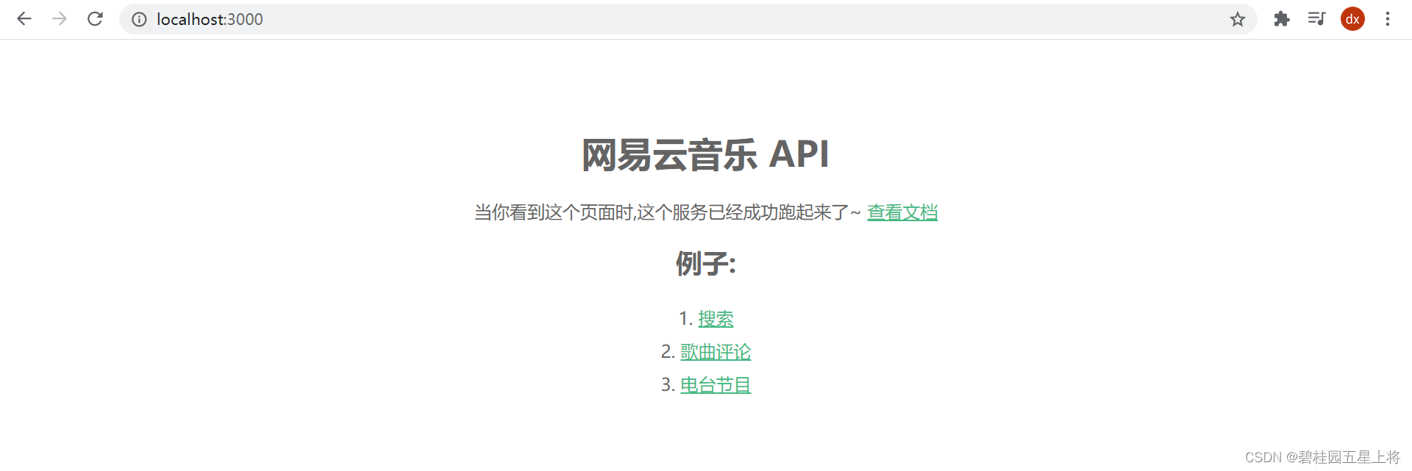
Task: Open the dx profile avatar
Action: click(1352, 19)
